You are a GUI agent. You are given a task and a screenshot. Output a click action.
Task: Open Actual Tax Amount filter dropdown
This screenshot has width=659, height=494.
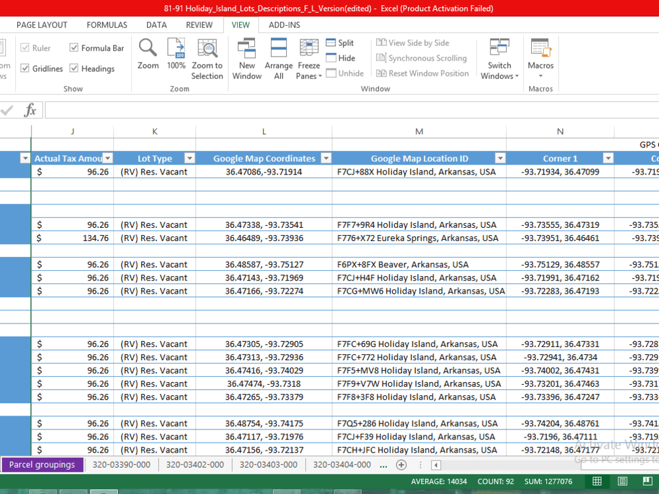(x=107, y=158)
